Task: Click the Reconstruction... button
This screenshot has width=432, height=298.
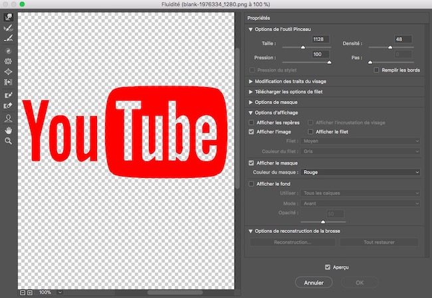Action: (292, 242)
